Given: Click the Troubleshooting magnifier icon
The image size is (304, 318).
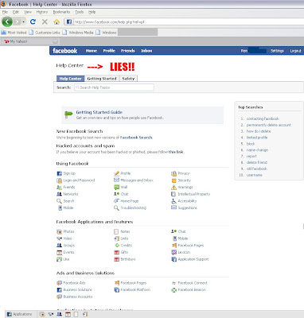Looking at the screenshot, I should coord(116,207).
